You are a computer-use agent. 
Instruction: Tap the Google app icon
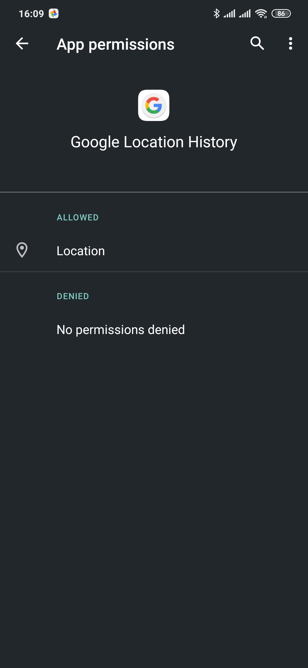pos(154,105)
